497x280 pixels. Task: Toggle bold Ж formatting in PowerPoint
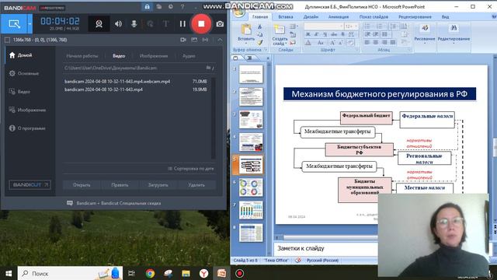click(308, 34)
